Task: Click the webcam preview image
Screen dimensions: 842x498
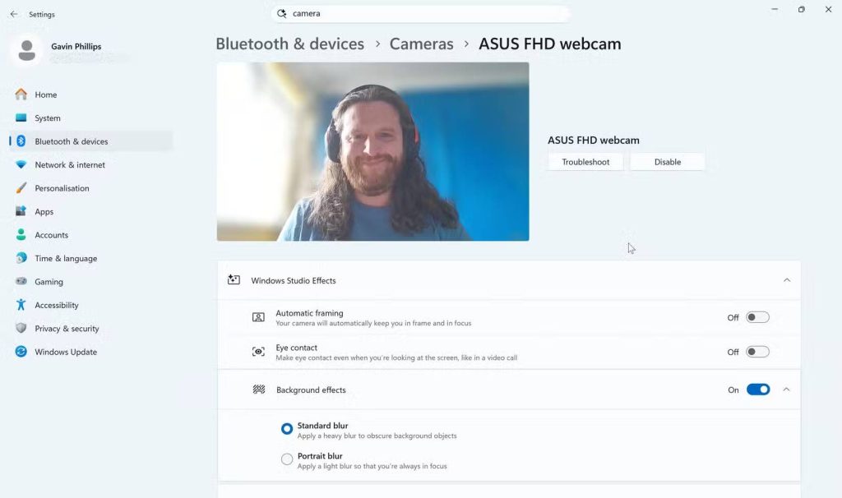Action: click(372, 151)
